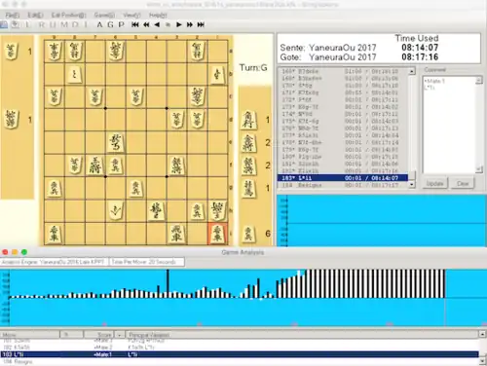Click the highlighted lance piece on the board
The width and height of the screenshot is (487, 366).
(217, 234)
